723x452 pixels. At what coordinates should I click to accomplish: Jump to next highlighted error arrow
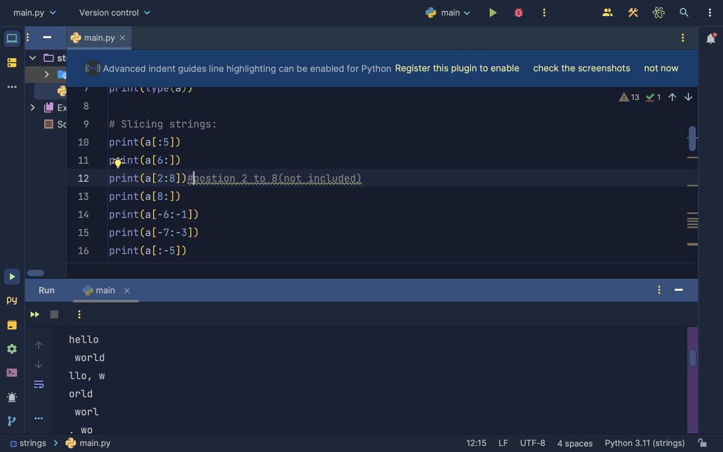coord(689,97)
